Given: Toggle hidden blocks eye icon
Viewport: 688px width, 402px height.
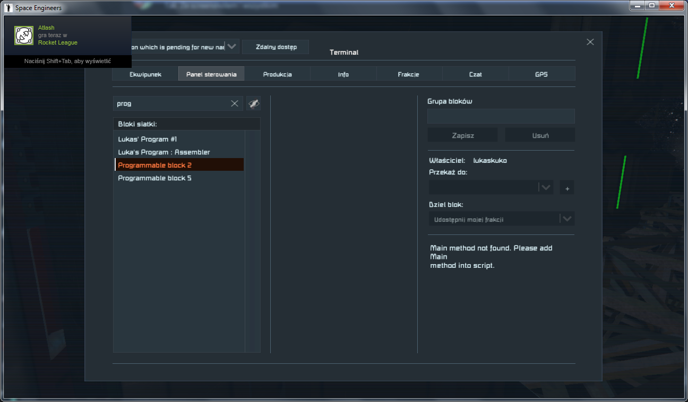Looking at the screenshot, I should coord(253,104).
